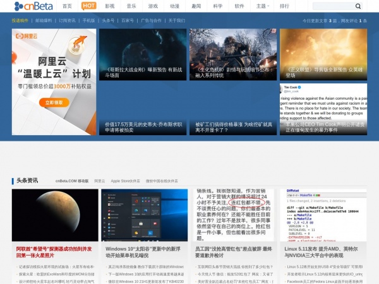Click the 百家号 link
The width and height of the screenshot is (379, 284).
click(x=128, y=21)
